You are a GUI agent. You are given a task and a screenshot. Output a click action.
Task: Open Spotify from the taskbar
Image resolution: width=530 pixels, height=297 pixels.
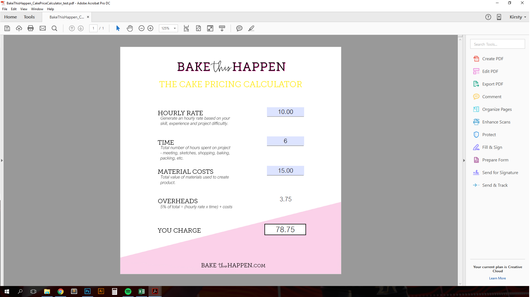click(x=128, y=291)
